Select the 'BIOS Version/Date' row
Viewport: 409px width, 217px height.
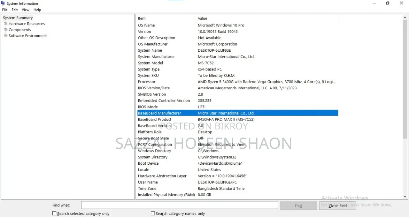click(x=238, y=88)
